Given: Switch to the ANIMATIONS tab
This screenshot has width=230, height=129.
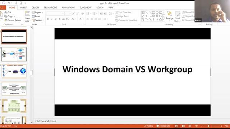Looking at the screenshot, I should point(68,8).
